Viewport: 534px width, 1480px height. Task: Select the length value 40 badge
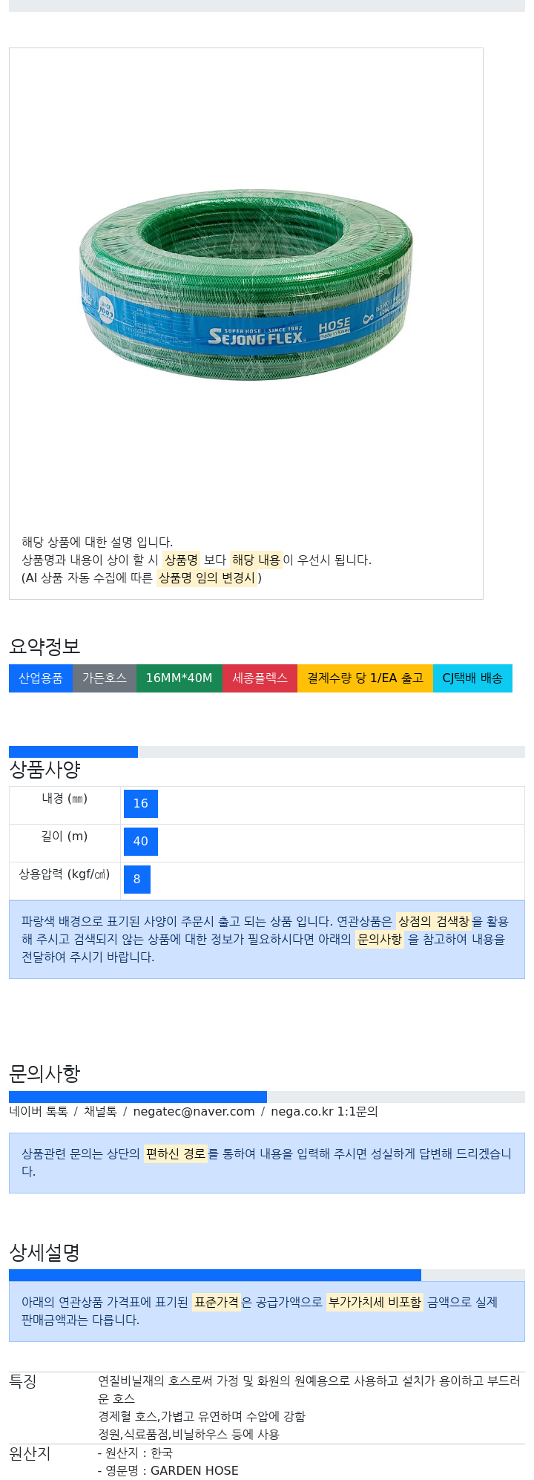tap(141, 842)
